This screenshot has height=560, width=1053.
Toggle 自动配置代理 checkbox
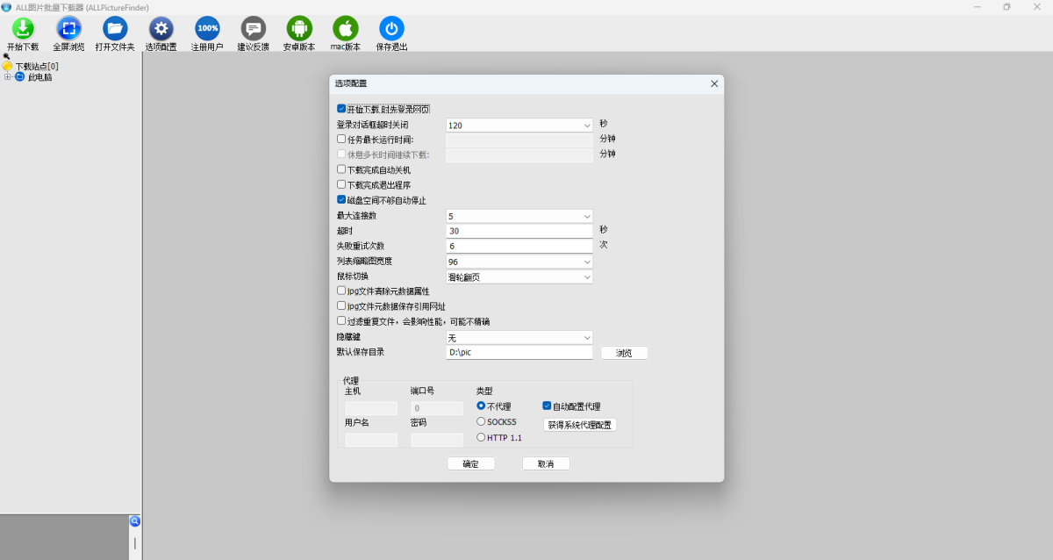[547, 406]
